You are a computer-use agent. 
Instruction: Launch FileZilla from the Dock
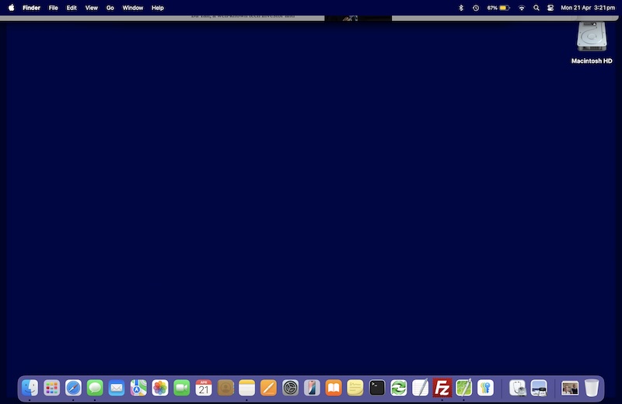point(442,387)
